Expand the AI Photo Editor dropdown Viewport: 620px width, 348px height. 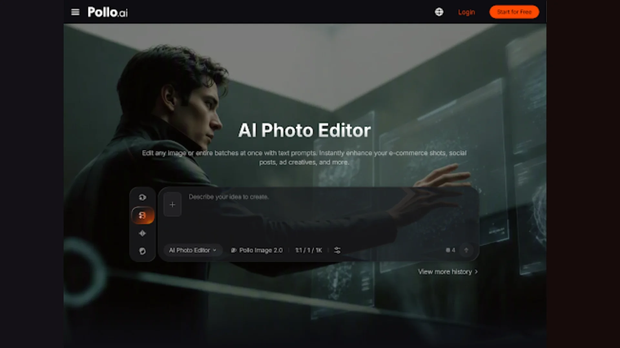click(x=193, y=250)
